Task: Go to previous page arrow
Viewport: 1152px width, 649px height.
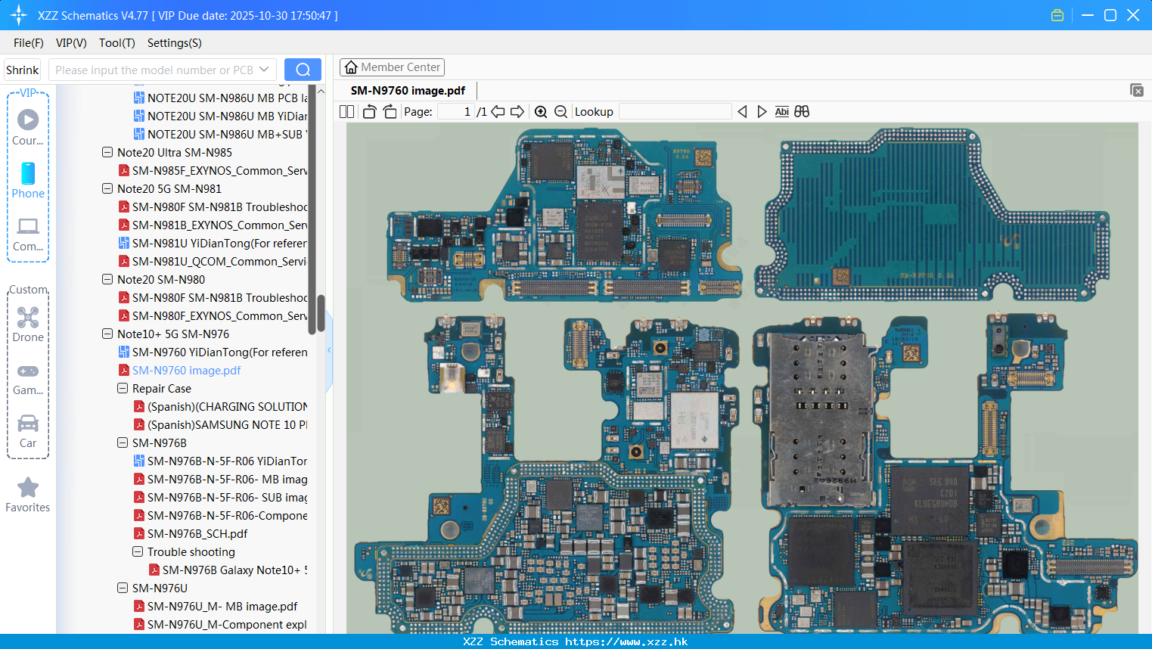Action: 498,112
